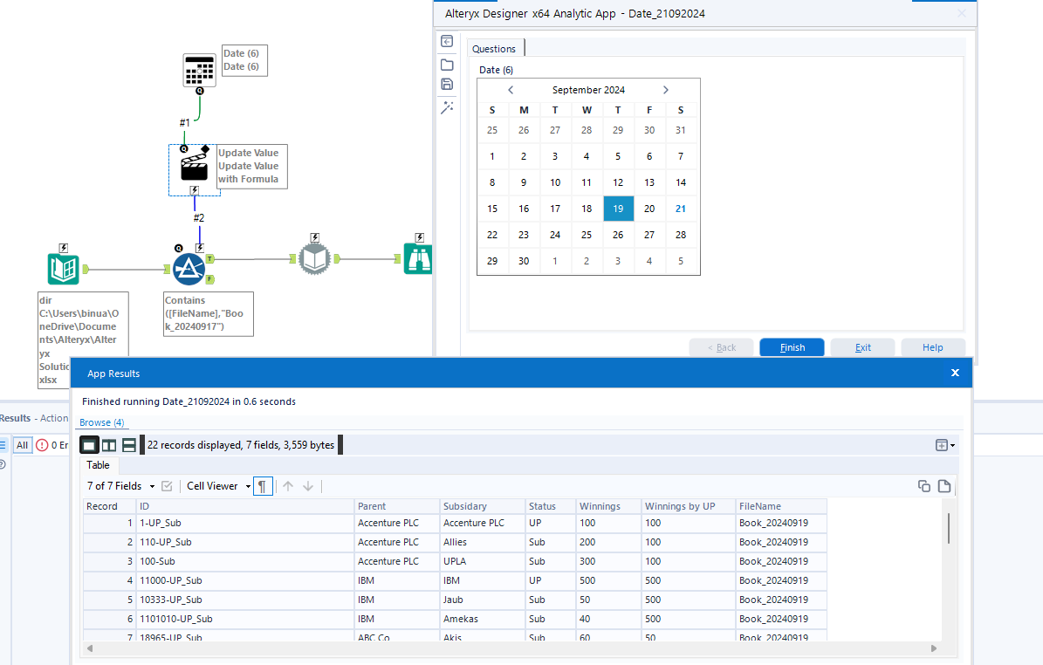Open the Browse (4) link in App Results

point(102,422)
